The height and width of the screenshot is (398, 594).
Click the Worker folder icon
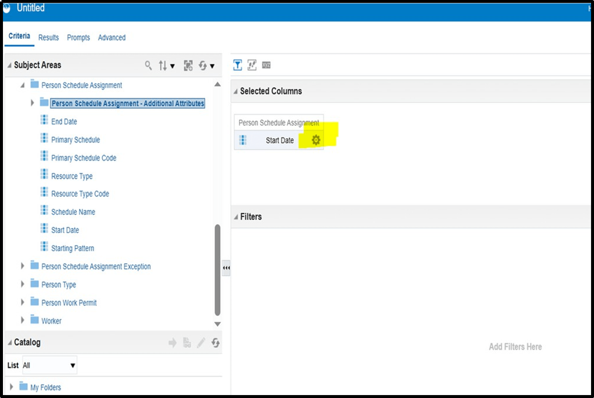[35, 320]
